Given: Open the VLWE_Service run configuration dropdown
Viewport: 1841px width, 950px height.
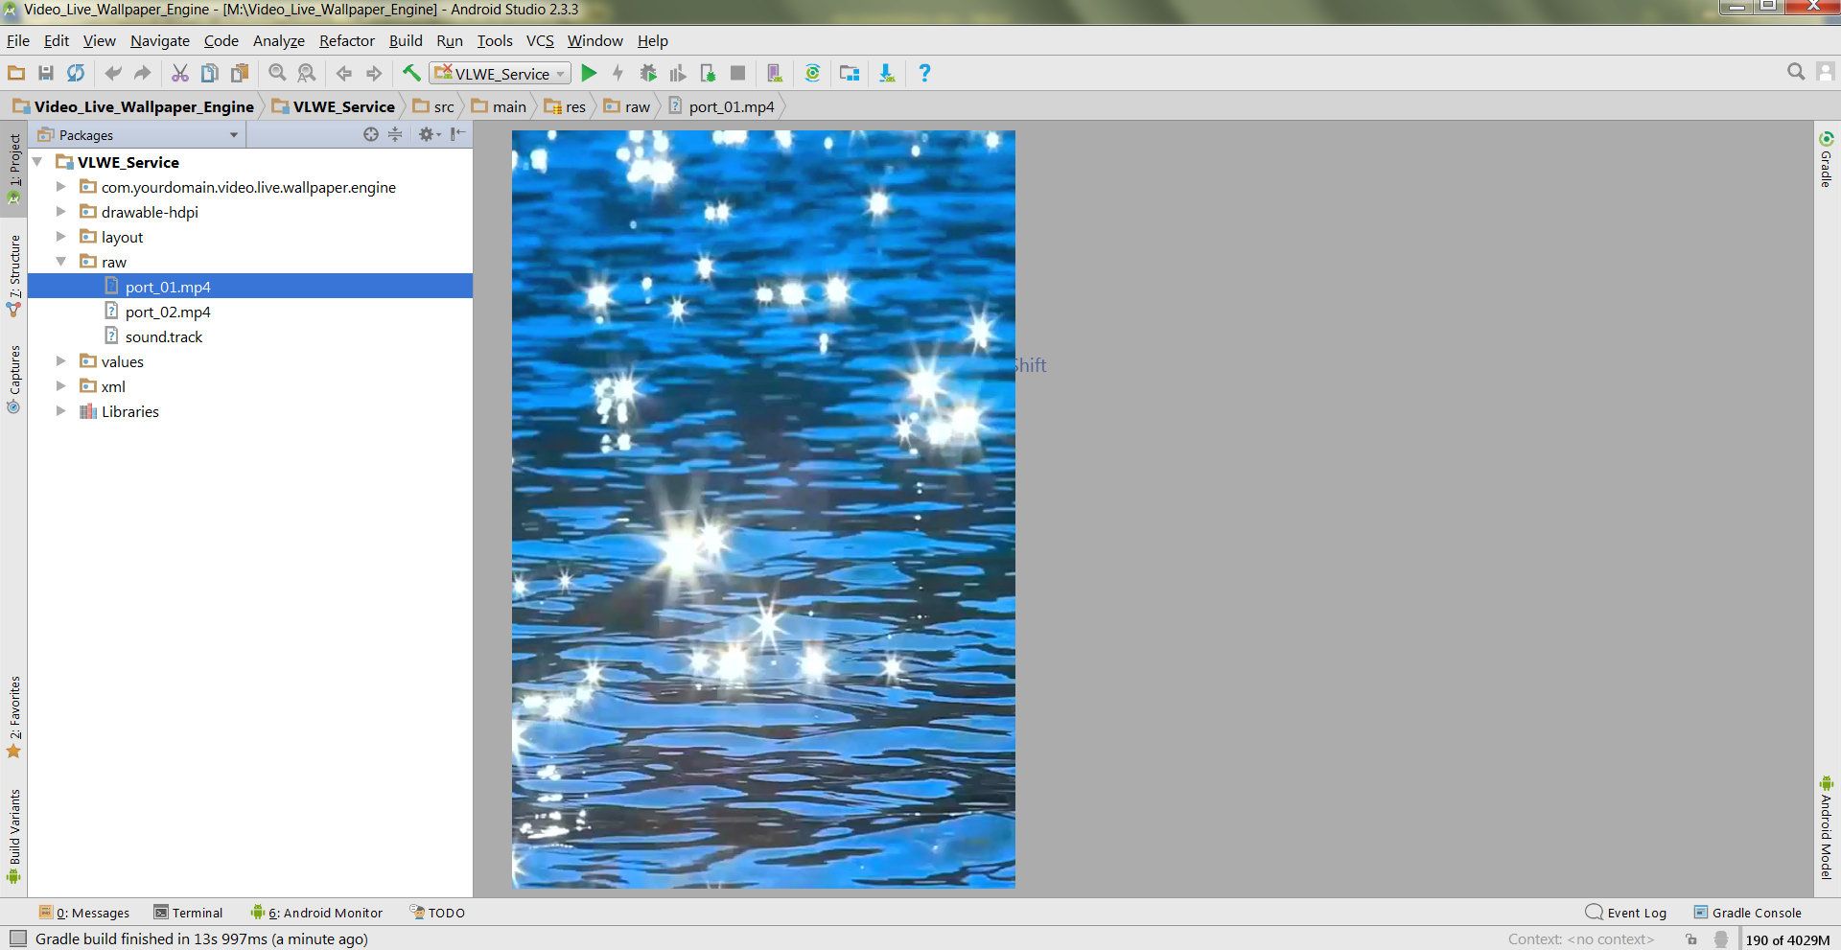Looking at the screenshot, I should 501,74.
